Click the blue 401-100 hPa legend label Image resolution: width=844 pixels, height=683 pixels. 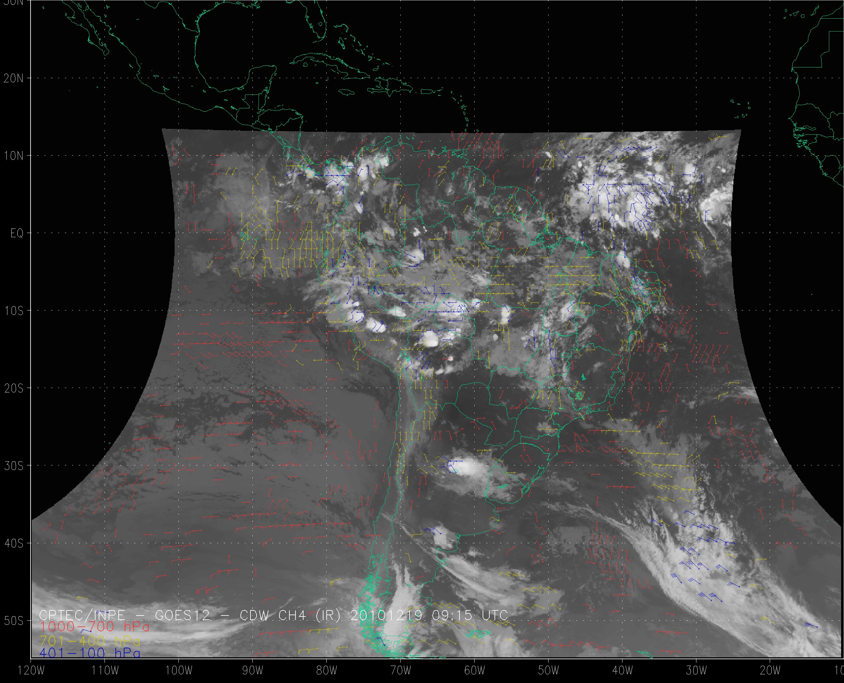pyautogui.click(x=90, y=653)
